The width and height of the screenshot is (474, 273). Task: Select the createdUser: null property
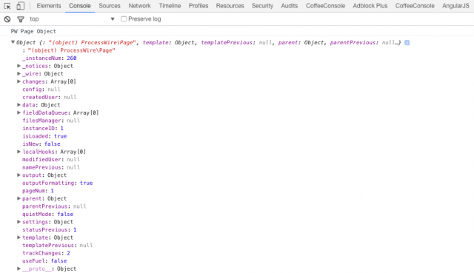pyautogui.click(x=50, y=97)
